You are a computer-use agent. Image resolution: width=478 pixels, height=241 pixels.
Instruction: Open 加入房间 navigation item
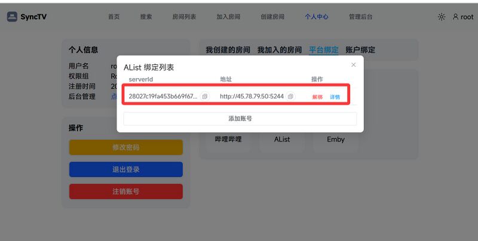[228, 17]
